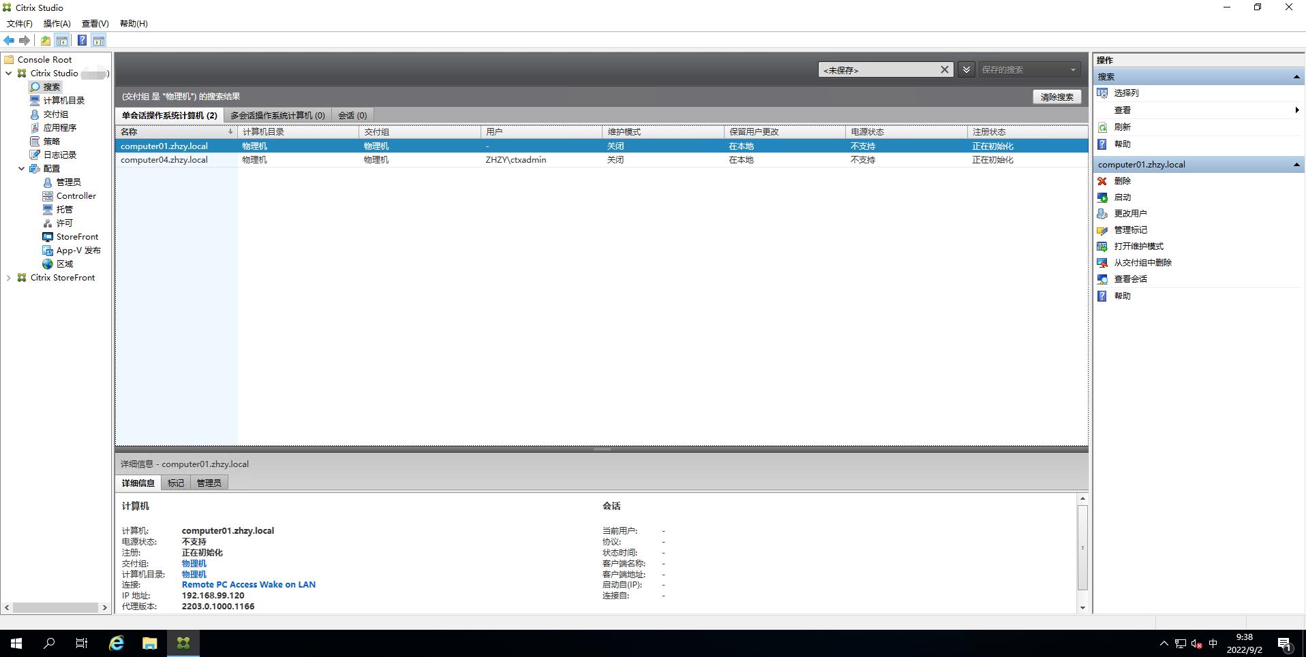Switch to 标记 details tab
1306x657 pixels.
176,483
